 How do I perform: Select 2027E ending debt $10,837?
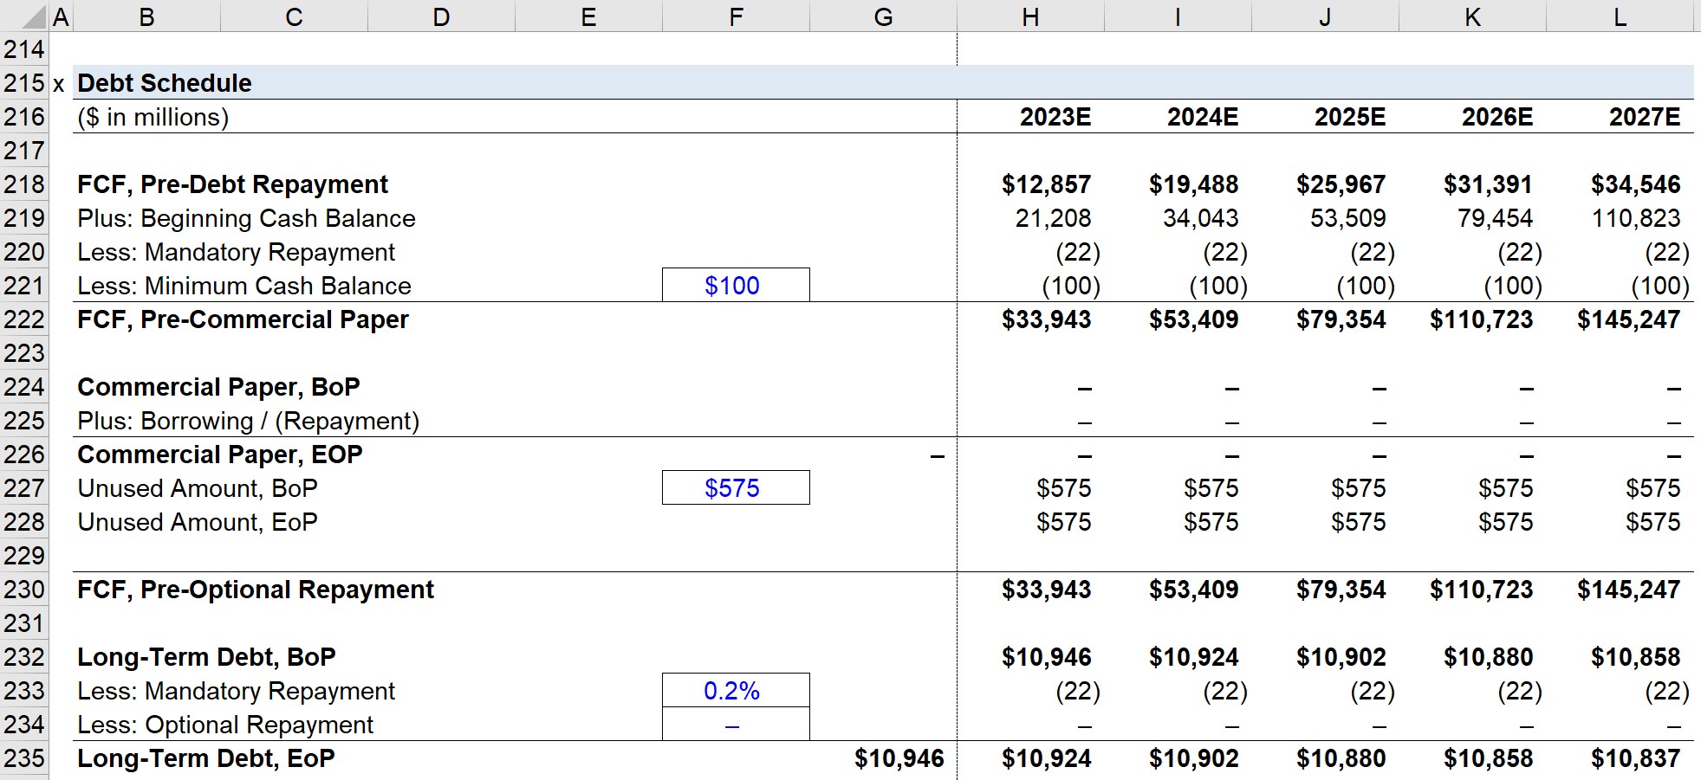[x=1635, y=758]
